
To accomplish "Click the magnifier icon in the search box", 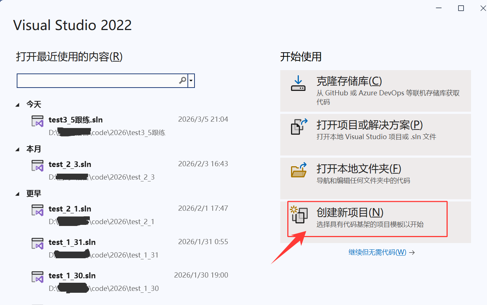I will pyautogui.click(x=183, y=80).
